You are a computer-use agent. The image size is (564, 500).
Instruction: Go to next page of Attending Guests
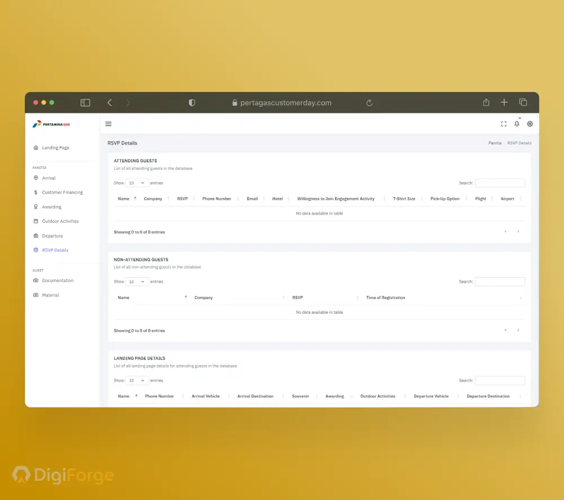click(518, 231)
